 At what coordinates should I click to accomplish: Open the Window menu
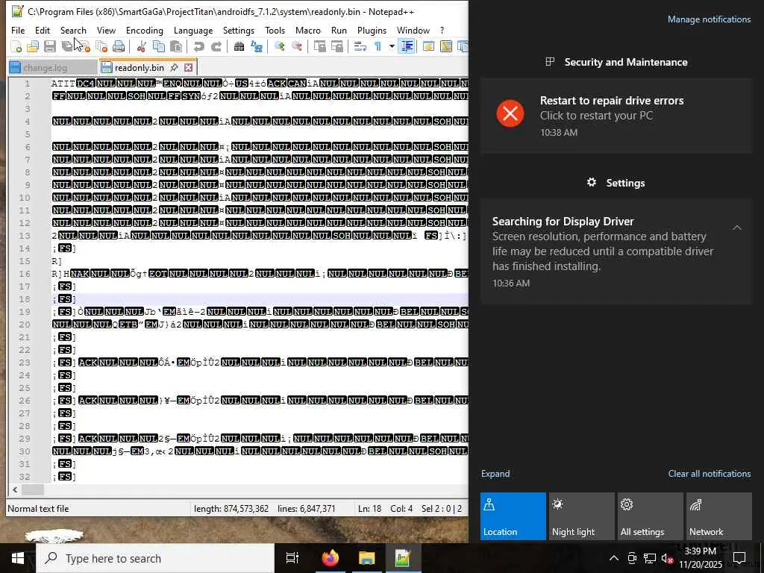(413, 30)
